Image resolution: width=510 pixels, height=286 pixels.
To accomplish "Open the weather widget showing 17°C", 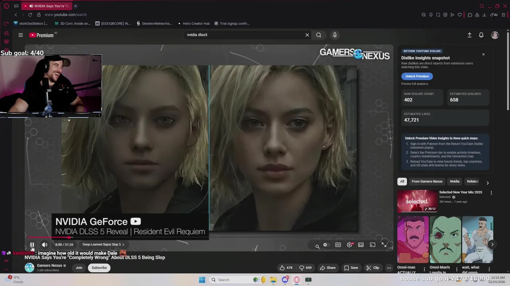I will pyautogui.click(x=13, y=280).
